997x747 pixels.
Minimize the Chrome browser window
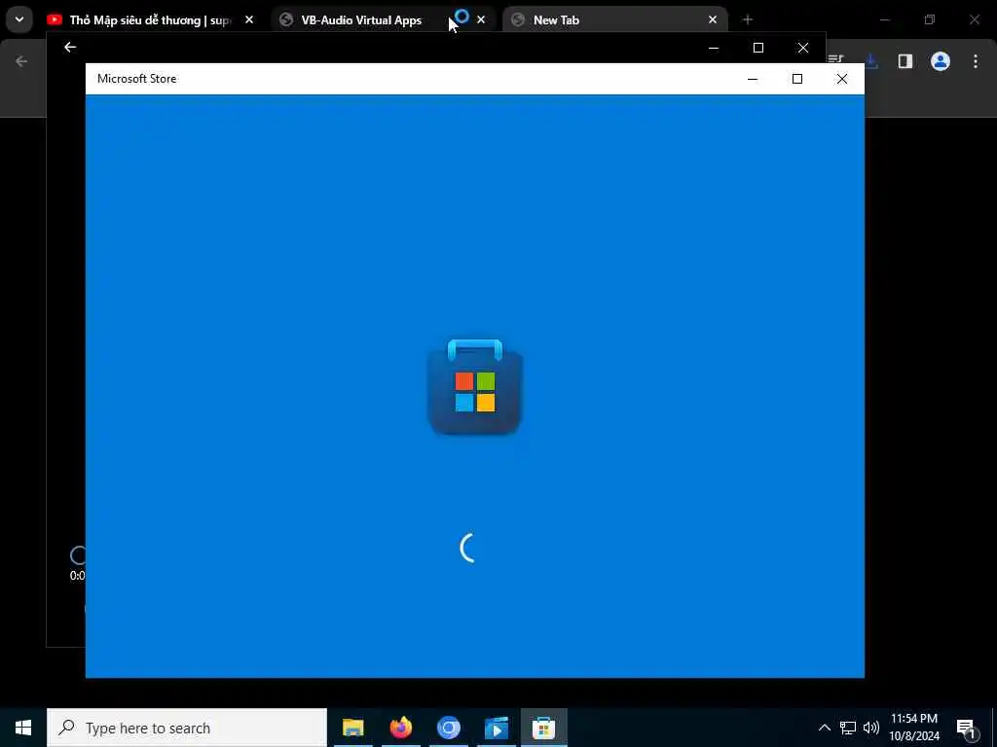[x=884, y=19]
